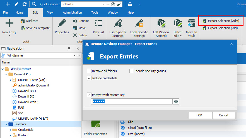Click the Move to Vault icon
Image resolution: width=246 pixels, height=138 pixels.
point(191,24)
